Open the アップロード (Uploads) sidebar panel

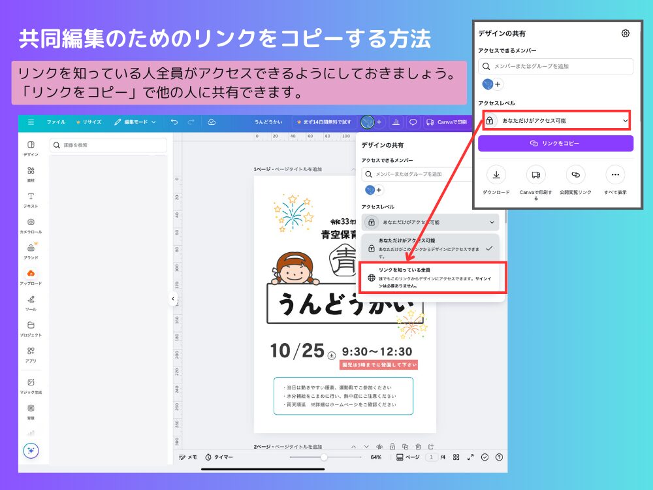coord(31,276)
